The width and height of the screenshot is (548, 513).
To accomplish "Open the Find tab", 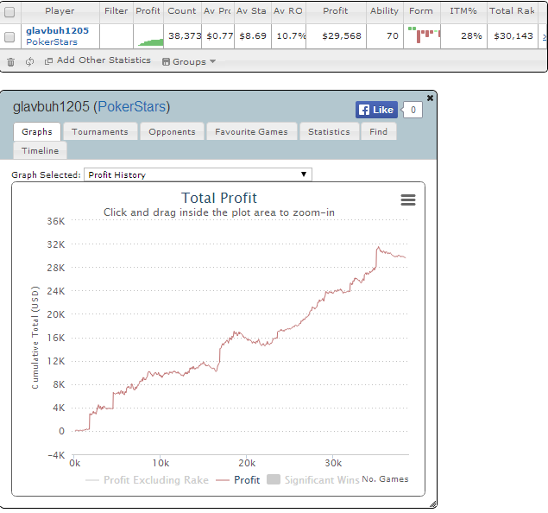I will coord(379,132).
